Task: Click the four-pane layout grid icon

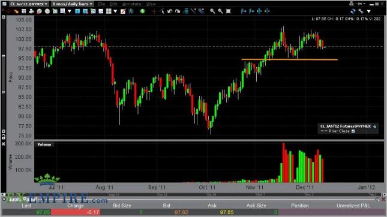Action: (x=109, y=11)
